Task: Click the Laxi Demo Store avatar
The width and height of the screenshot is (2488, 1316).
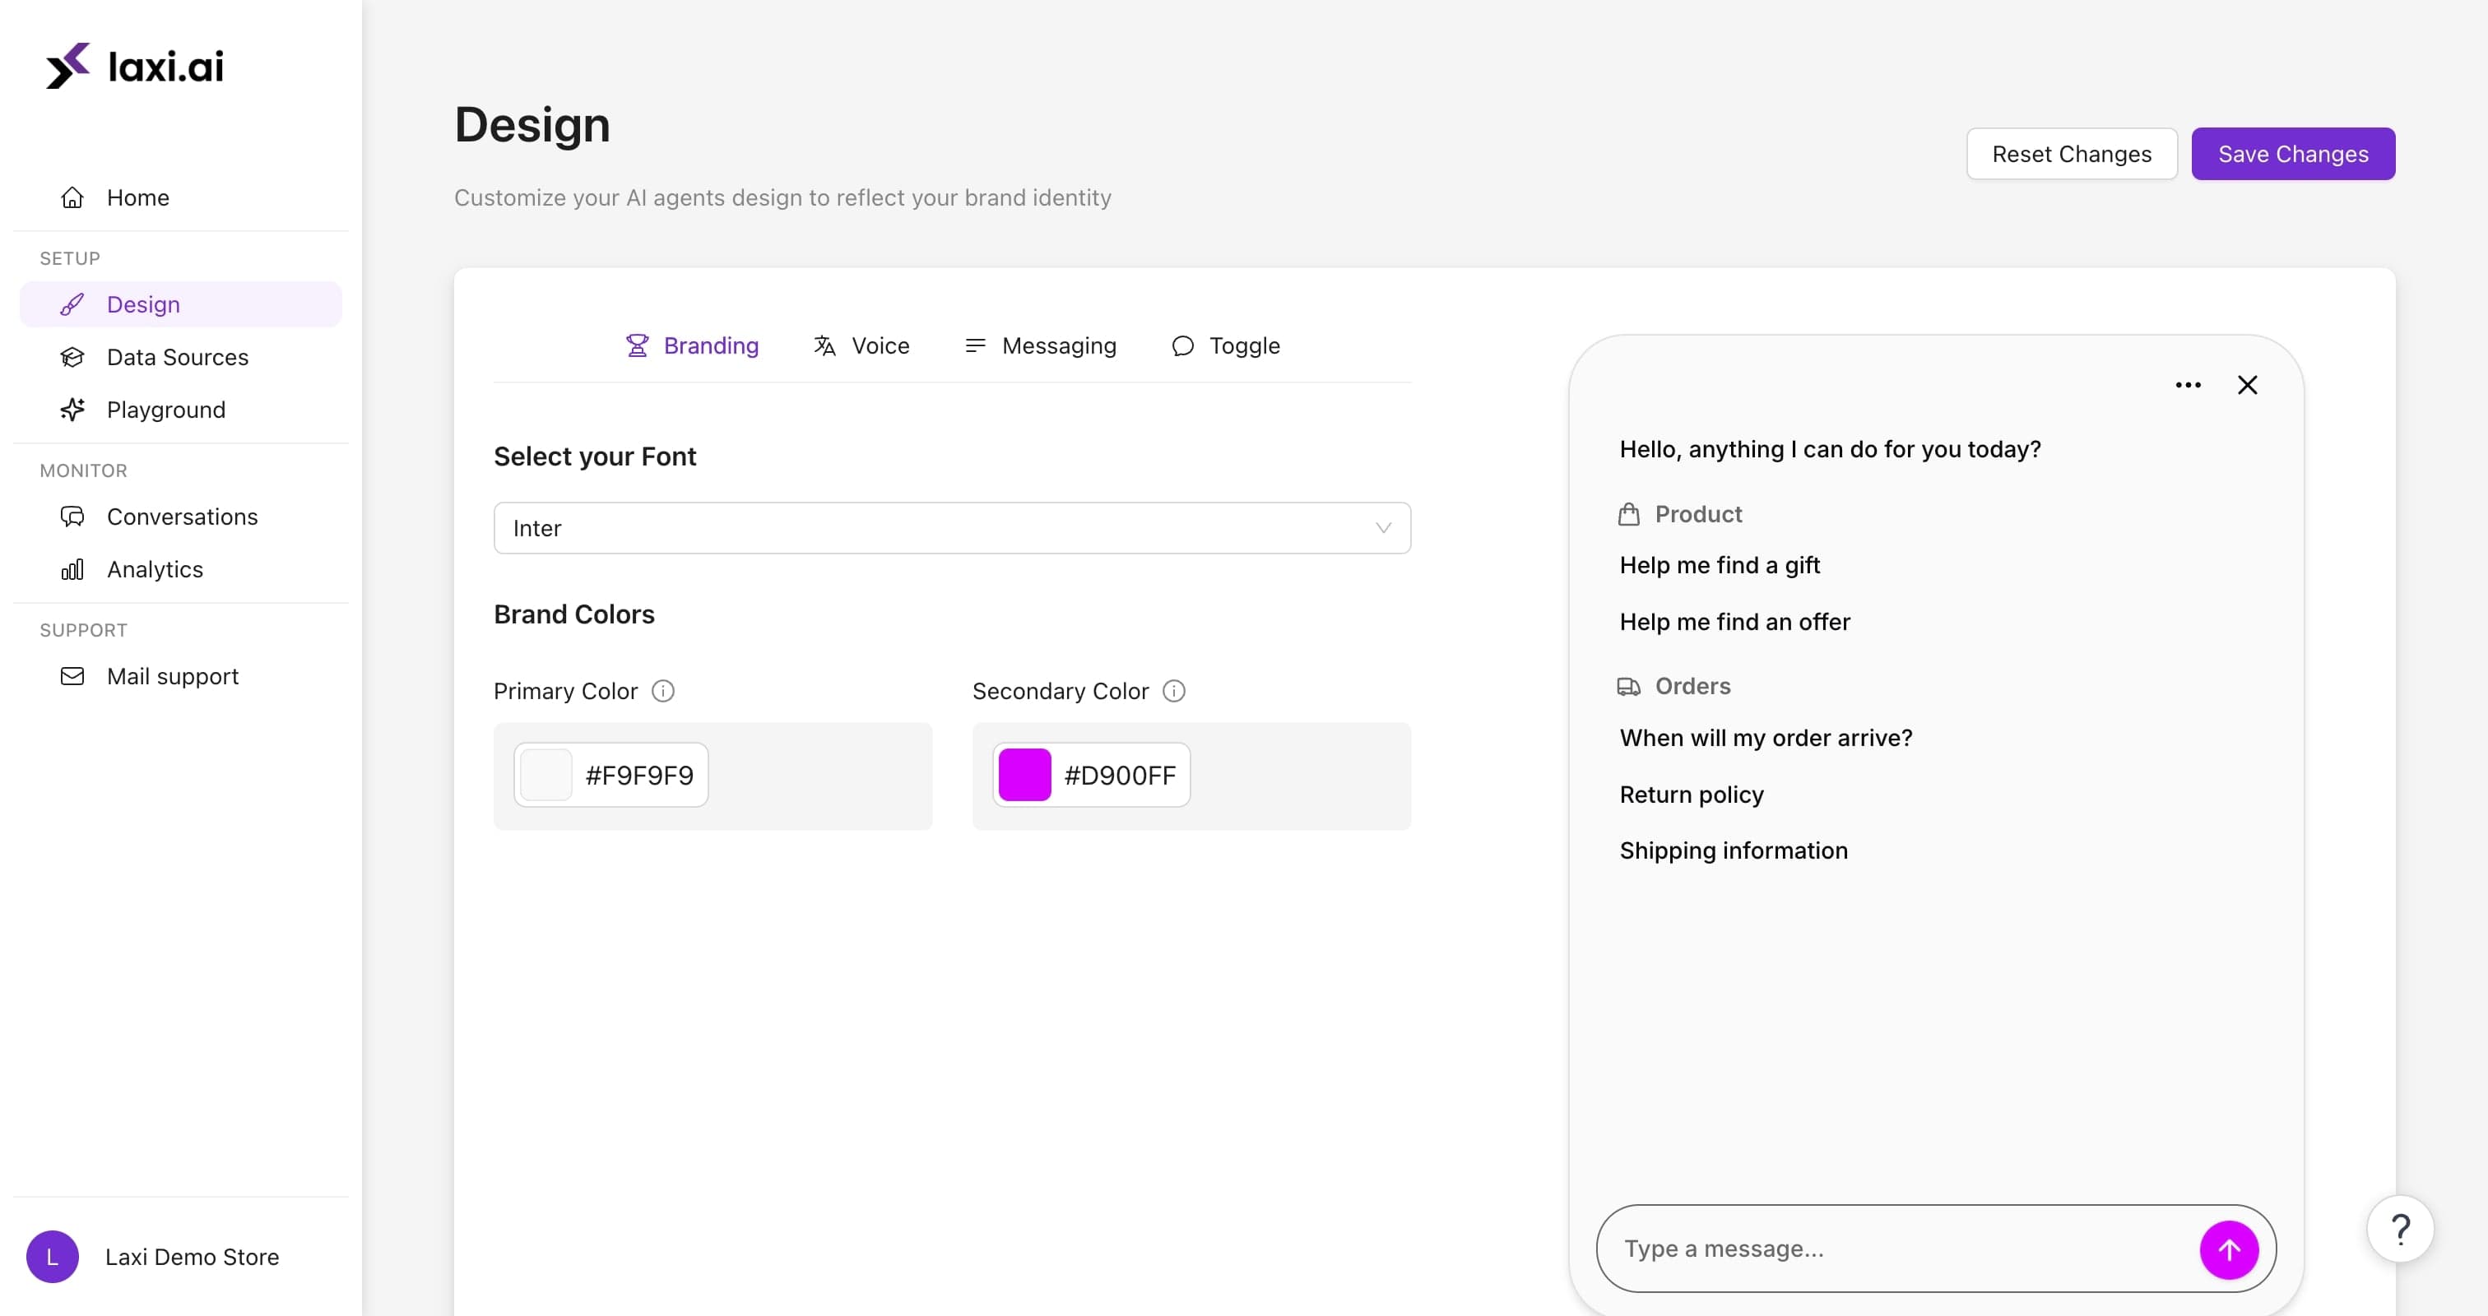Action: (52, 1256)
